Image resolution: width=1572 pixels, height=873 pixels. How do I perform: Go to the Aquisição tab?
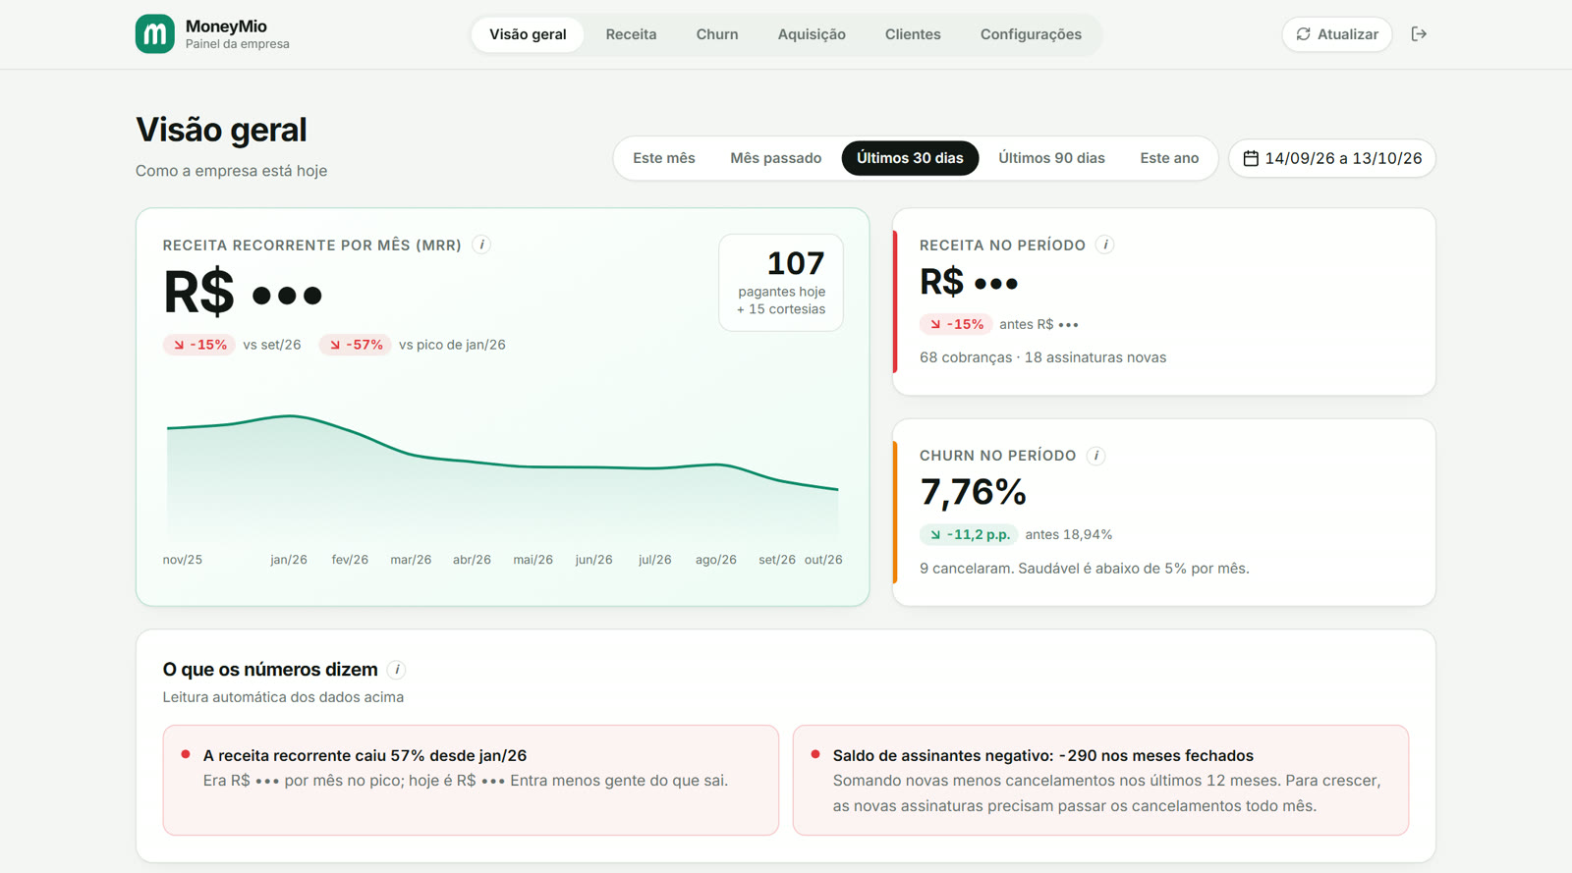(x=812, y=34)
